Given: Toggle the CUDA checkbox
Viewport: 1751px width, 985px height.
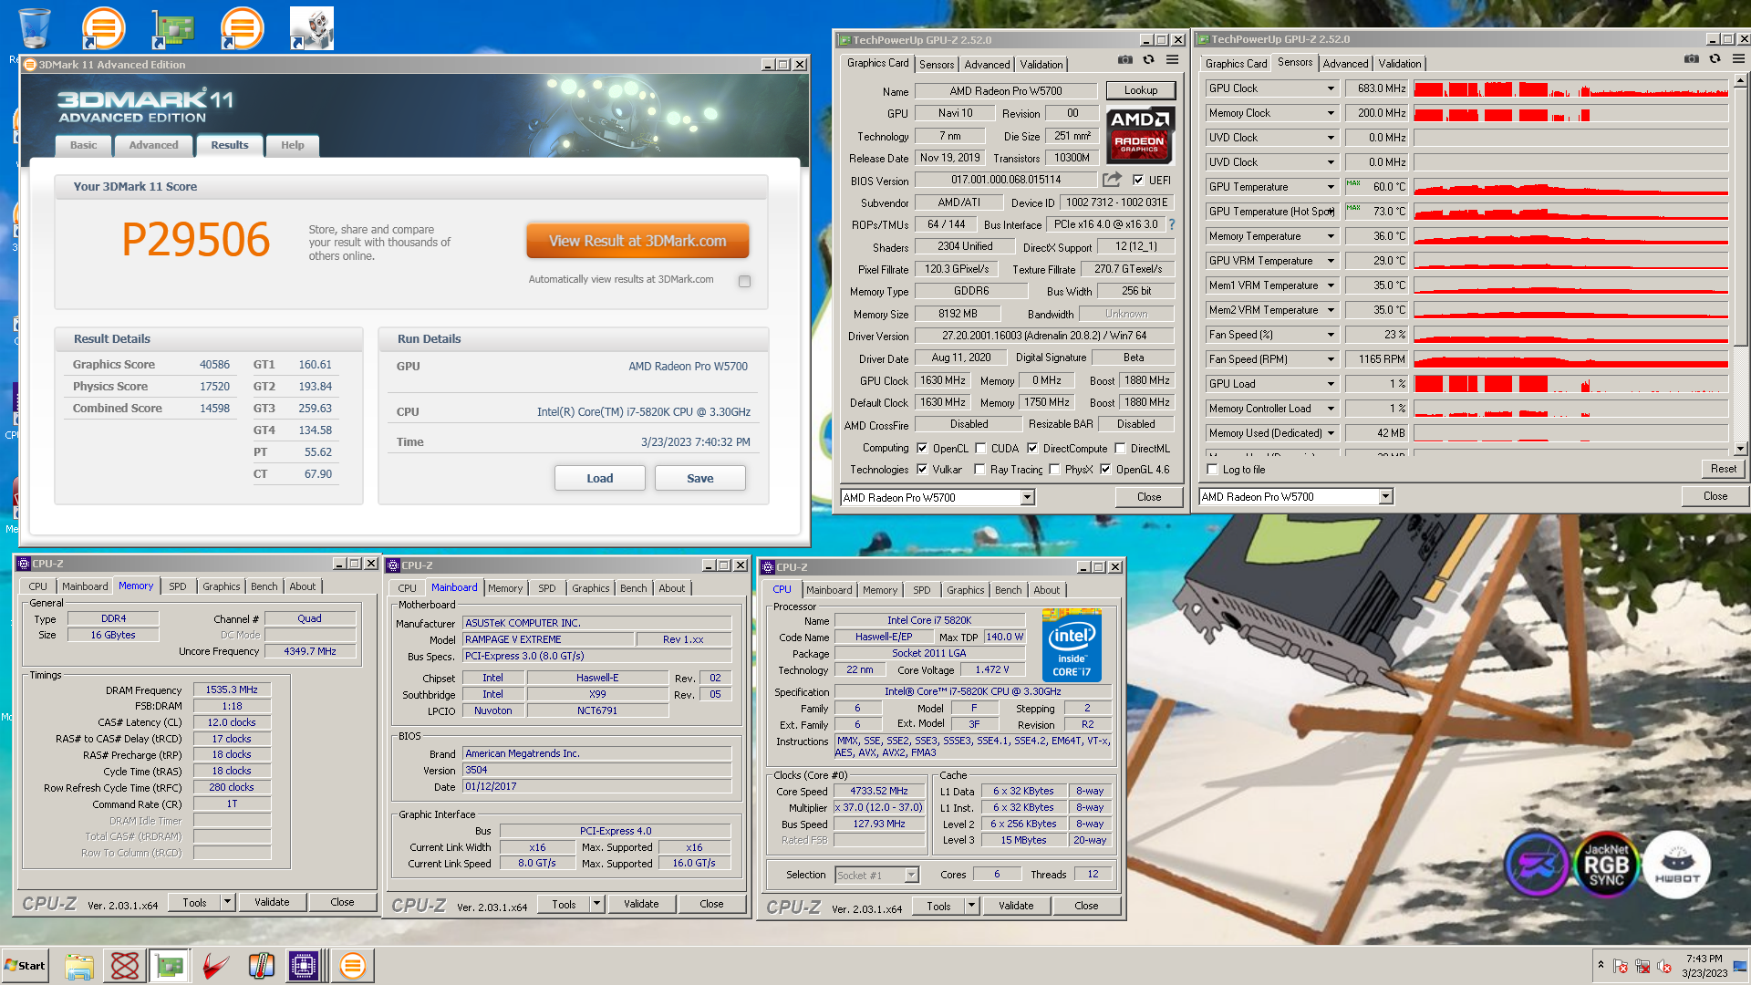Looking at the screenshot, I should pos(980,449).
